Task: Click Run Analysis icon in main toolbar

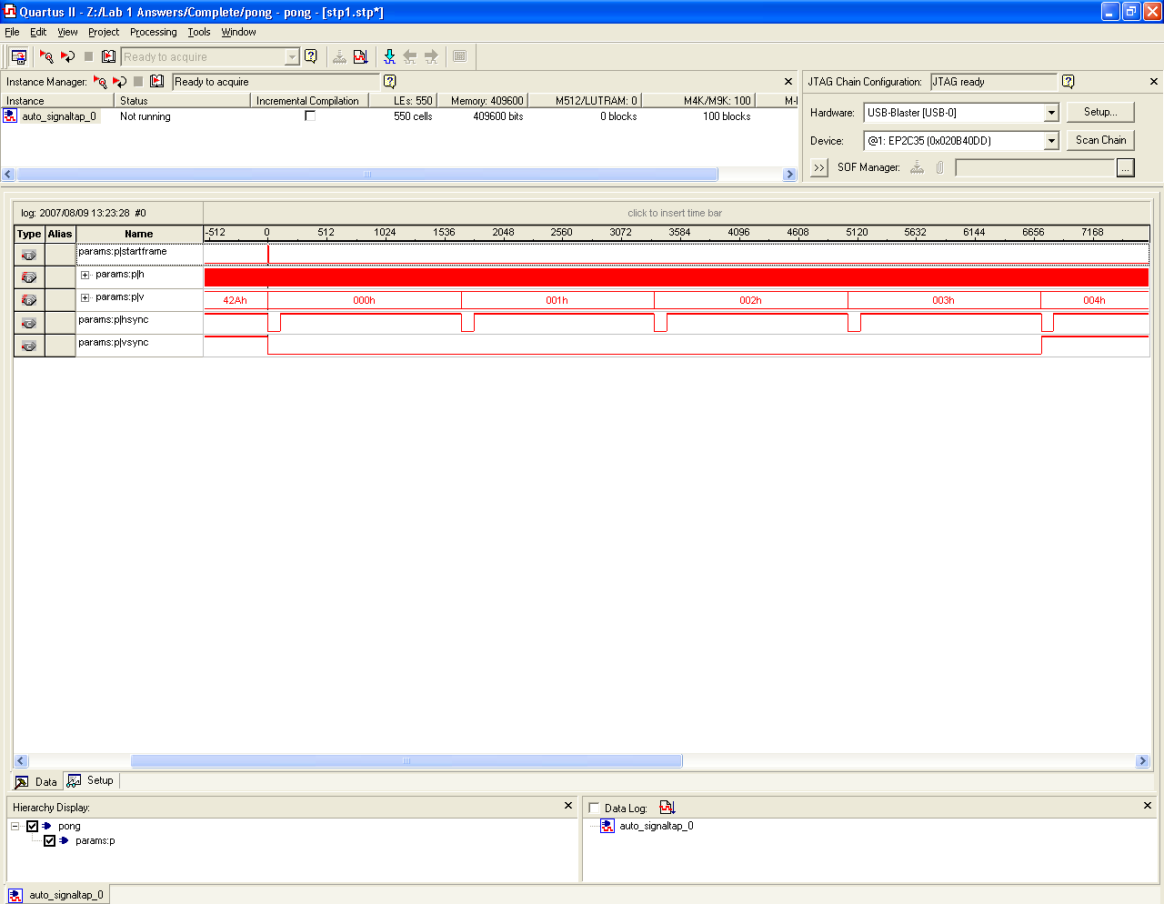Action: (x=46, y=56)
